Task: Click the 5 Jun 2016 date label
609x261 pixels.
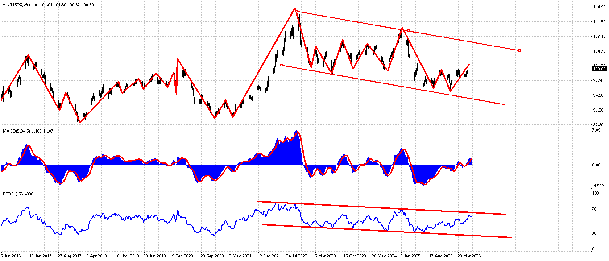Action: point(12,257)
